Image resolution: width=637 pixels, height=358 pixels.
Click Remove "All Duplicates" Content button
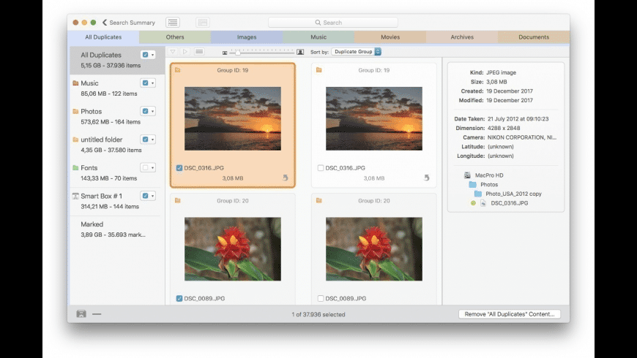coord(510,314)
